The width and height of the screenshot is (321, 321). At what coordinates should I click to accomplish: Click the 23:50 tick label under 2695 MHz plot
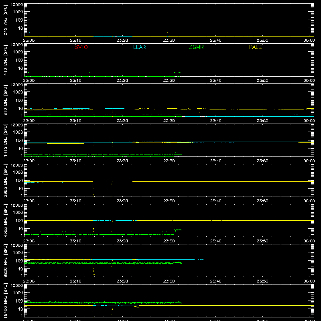coord(262,201)
